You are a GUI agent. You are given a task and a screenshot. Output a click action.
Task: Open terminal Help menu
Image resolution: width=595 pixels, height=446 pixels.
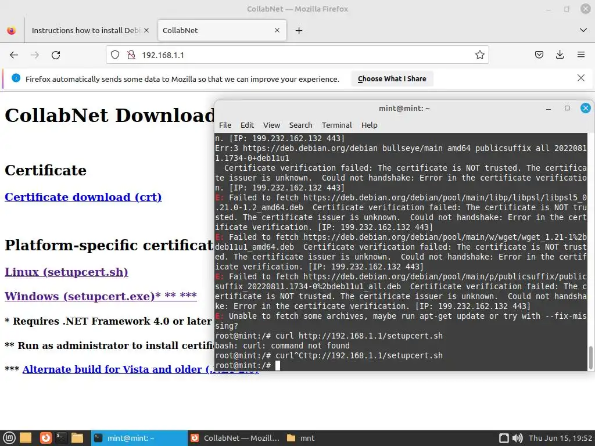pos(369,125)
